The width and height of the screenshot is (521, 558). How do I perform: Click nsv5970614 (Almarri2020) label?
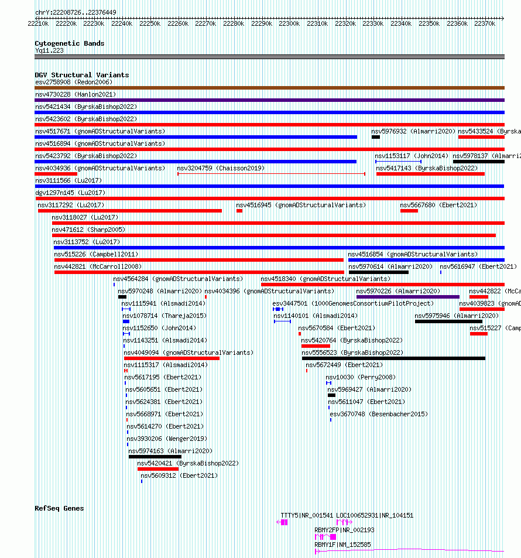[390, 266]
